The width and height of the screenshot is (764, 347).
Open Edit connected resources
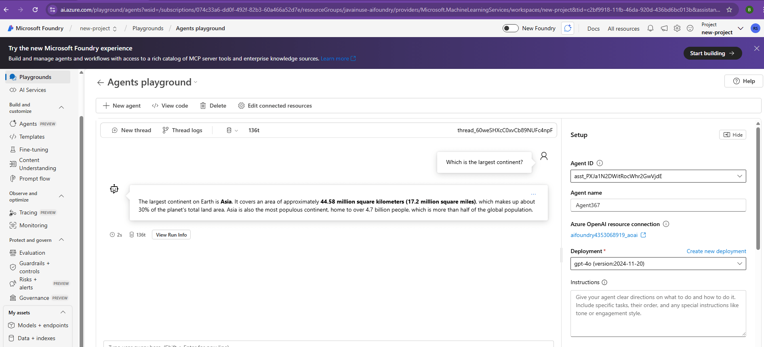pos(275,106)
